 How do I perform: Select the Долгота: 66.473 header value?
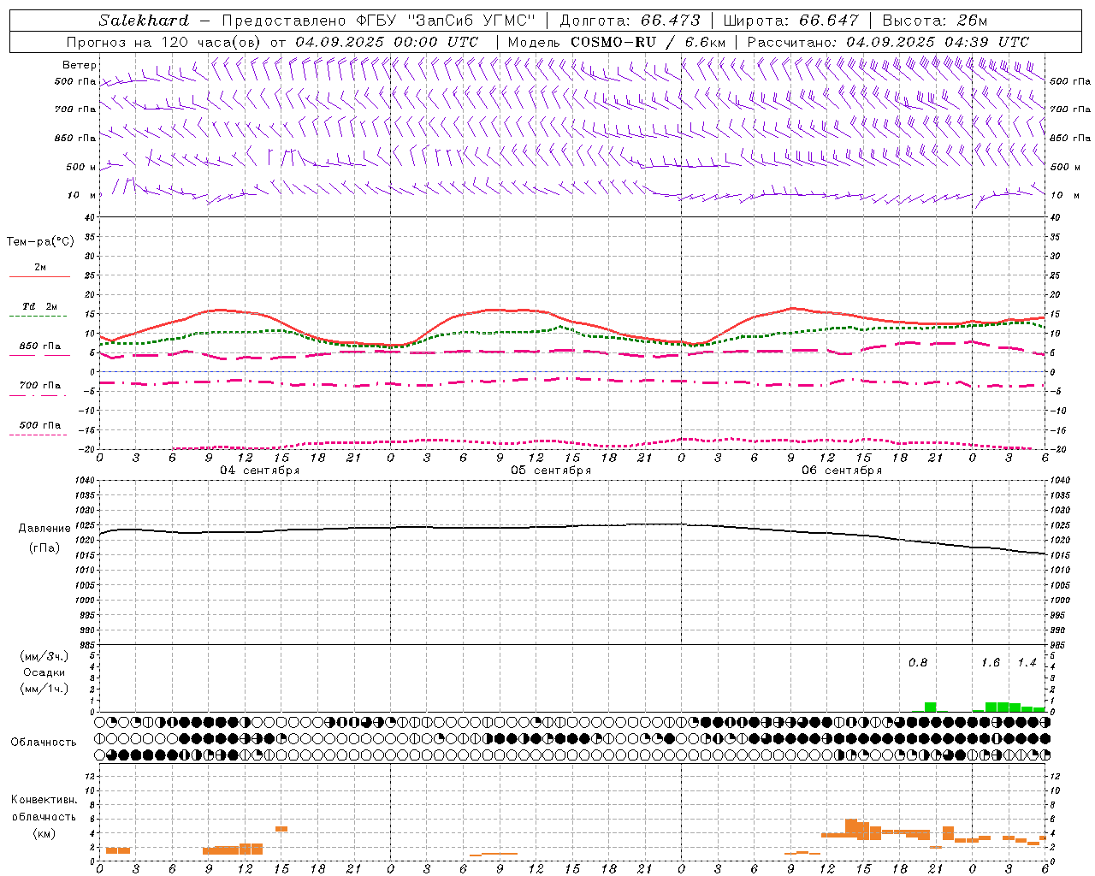coord(630,21)
